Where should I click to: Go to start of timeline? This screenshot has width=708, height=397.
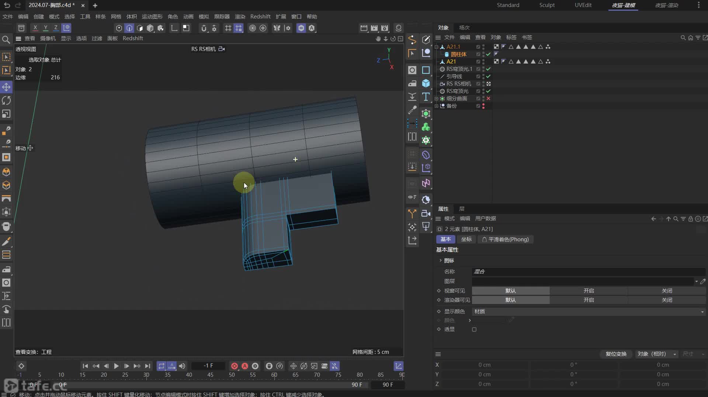click(85, 366)
